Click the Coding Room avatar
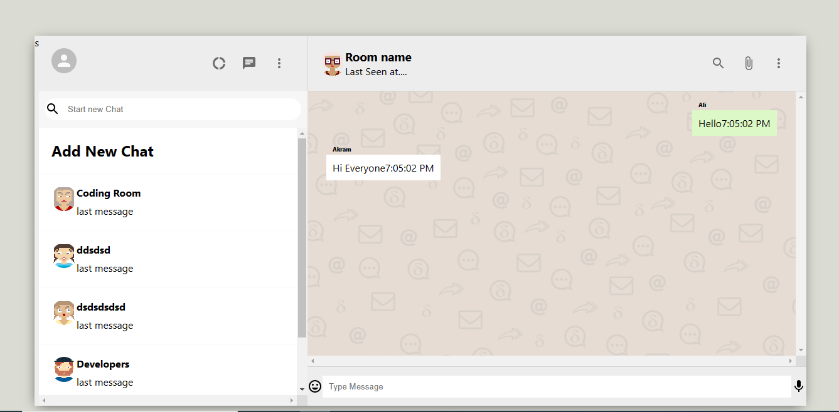The width and height of the screenshot is (839, 412). (64, 199)
